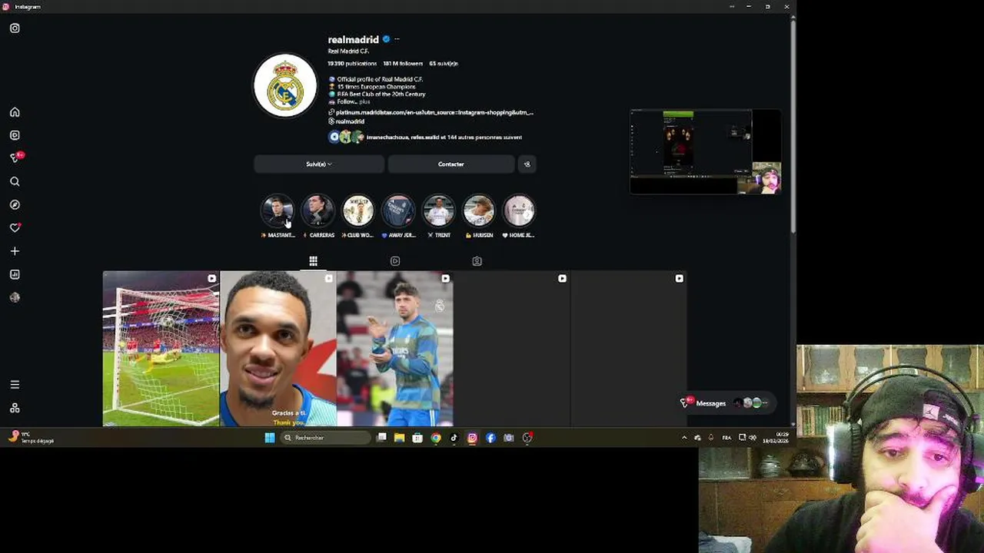Click the Create plus icon

pos(15,251)
